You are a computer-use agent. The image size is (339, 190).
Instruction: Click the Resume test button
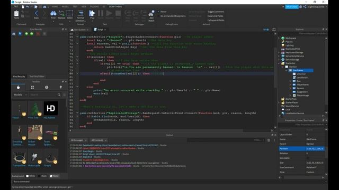[x=109, y=13]
